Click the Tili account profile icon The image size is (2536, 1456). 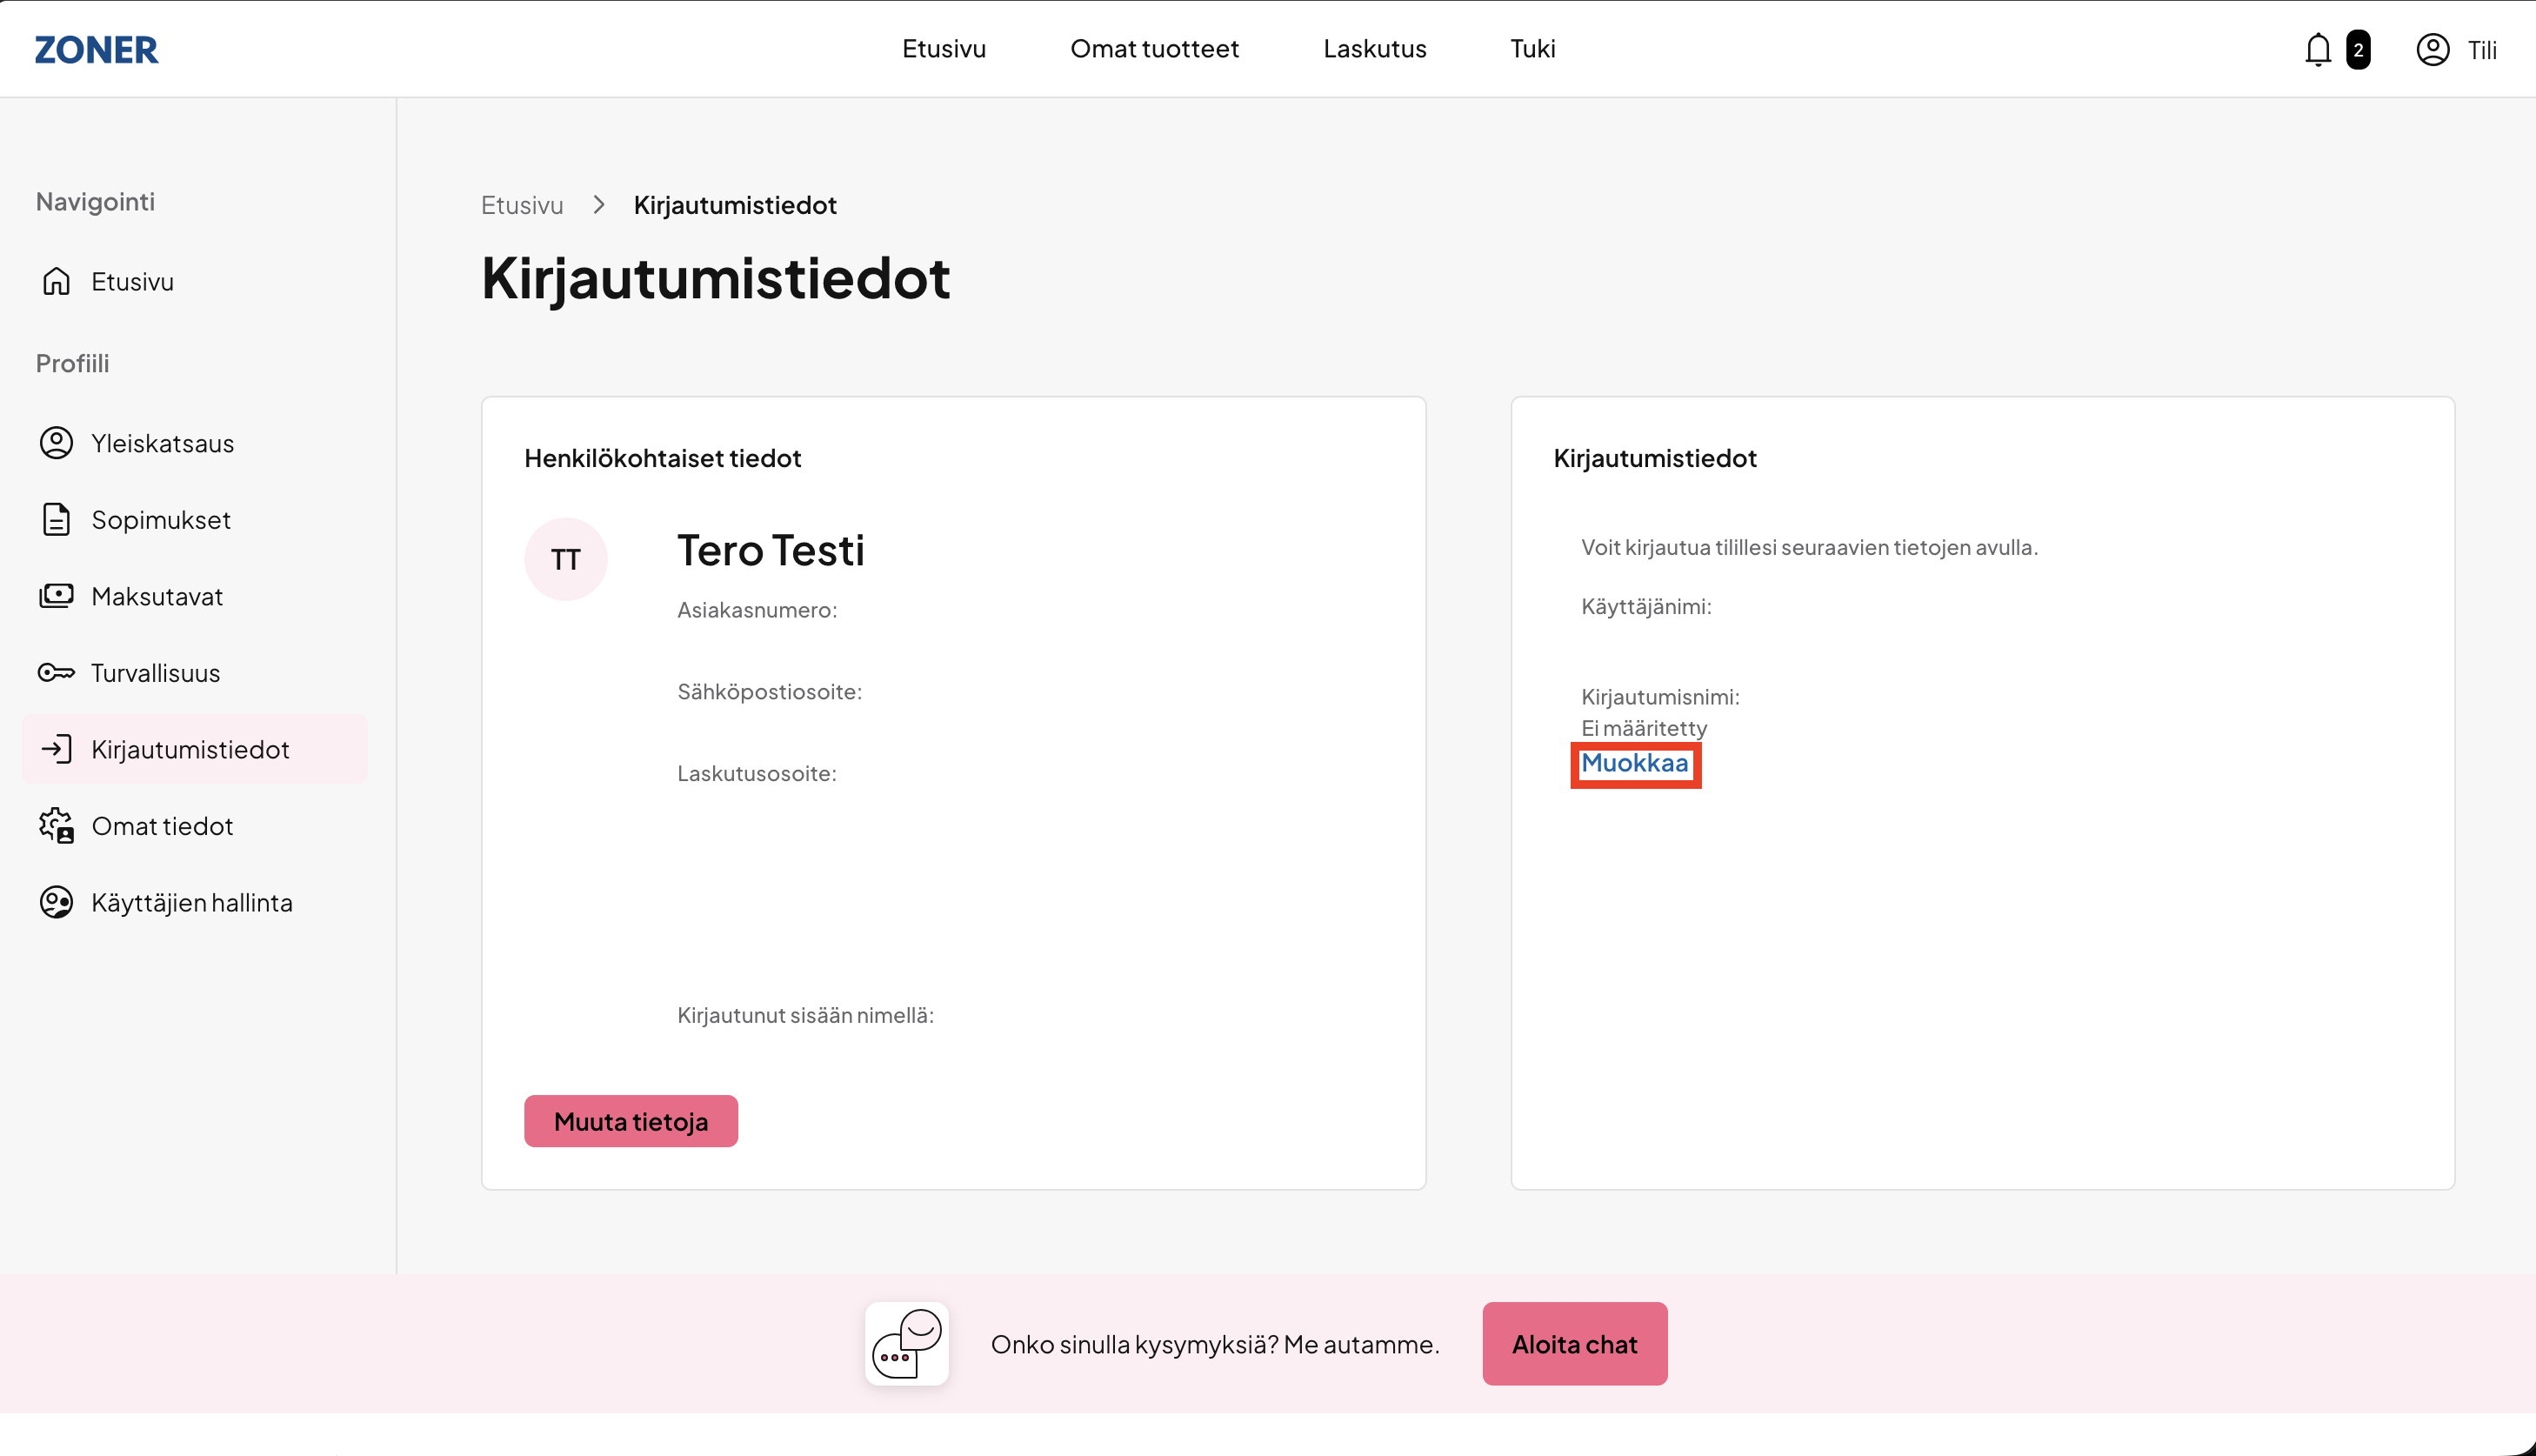click(2432, 50)
